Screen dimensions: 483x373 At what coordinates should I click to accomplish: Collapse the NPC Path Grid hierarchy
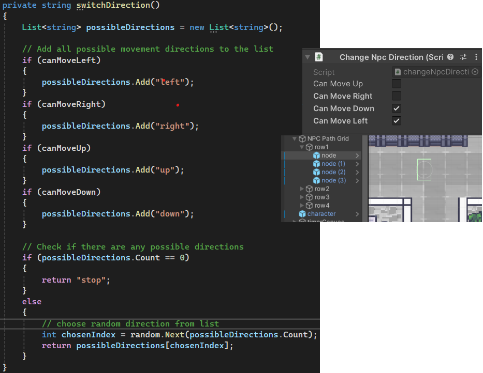(295, 138)
